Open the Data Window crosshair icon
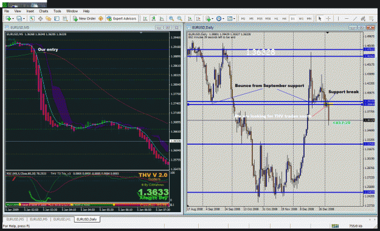 [40, 18]
